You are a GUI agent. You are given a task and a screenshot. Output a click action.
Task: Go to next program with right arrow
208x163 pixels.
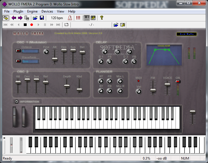pyautogui.click(x=20, y=18)
